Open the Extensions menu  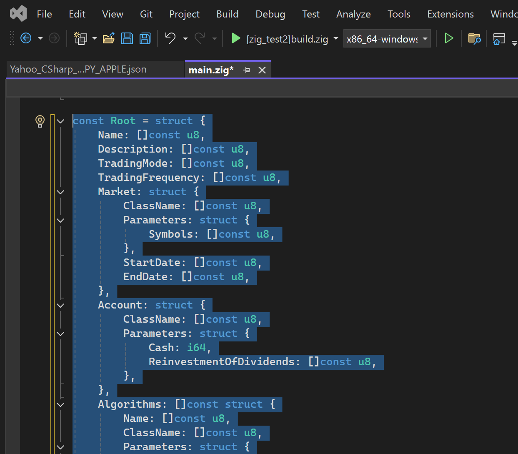click(450, 14)
